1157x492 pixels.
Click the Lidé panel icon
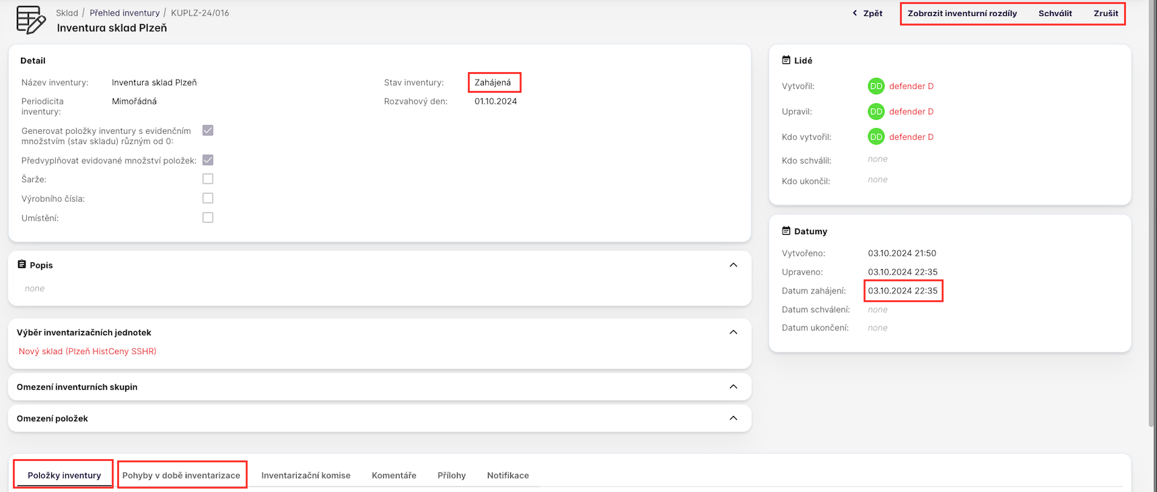[x=785, y=60]
